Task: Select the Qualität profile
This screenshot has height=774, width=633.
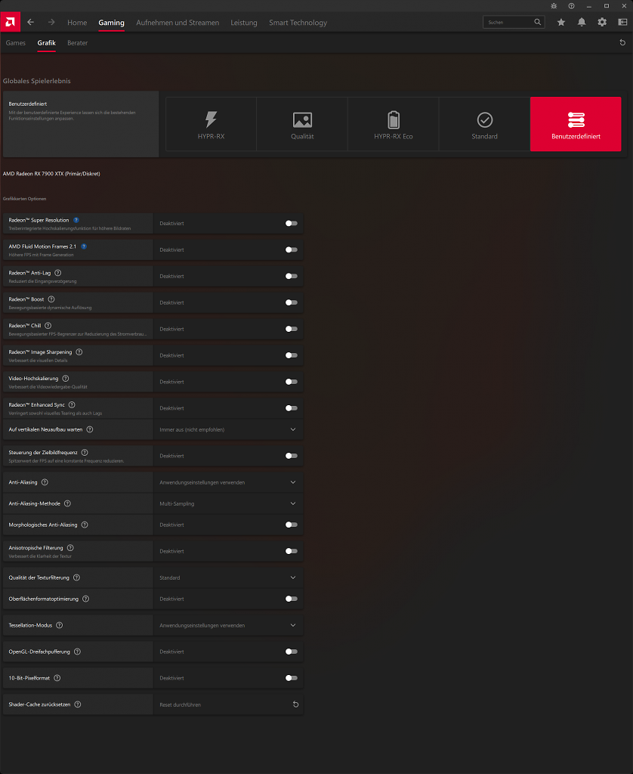Action: 302,124
